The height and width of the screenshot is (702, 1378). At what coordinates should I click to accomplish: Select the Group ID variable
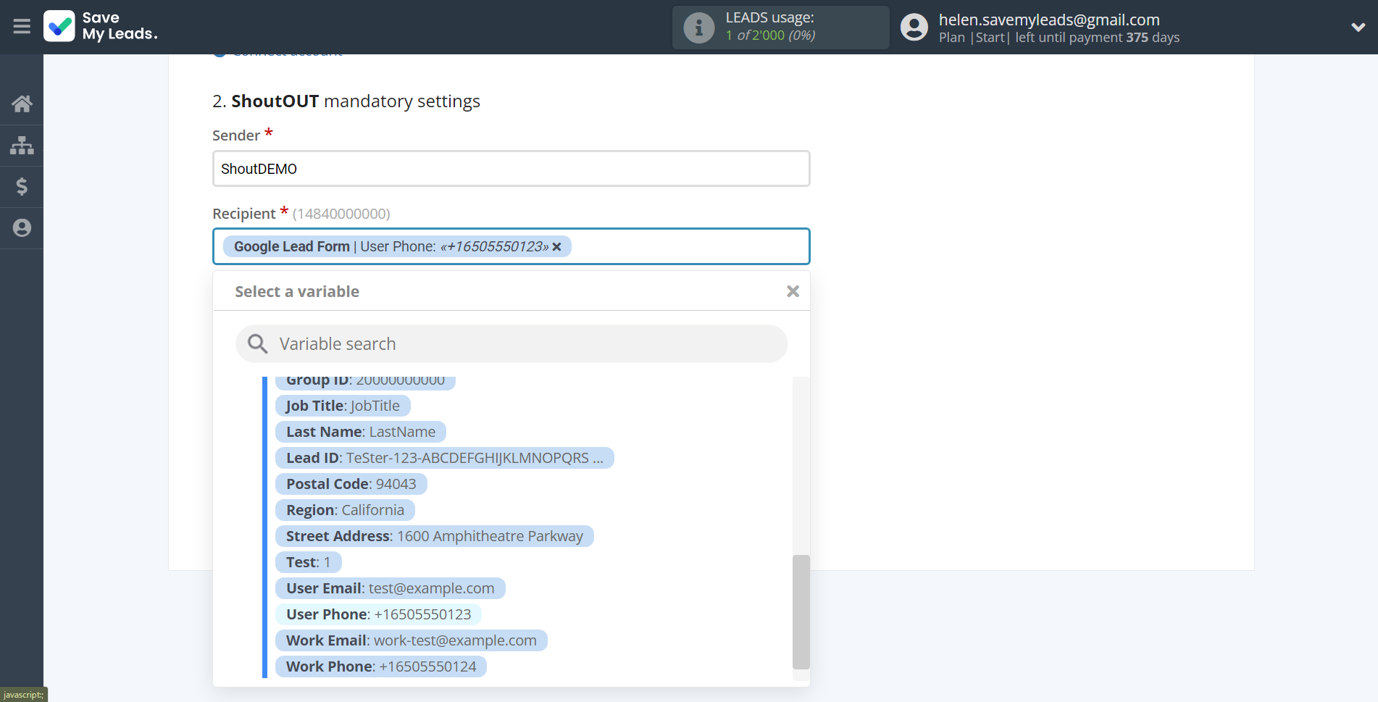[365, 382]
